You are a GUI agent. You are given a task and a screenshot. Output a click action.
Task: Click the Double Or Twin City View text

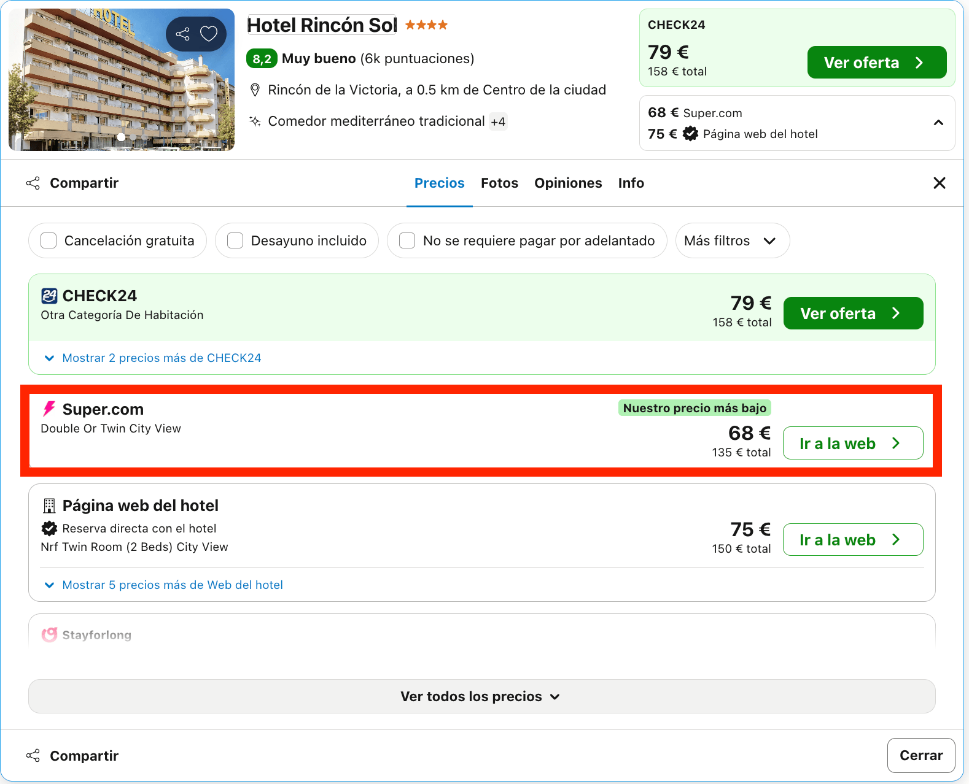[x=111, y=428]
